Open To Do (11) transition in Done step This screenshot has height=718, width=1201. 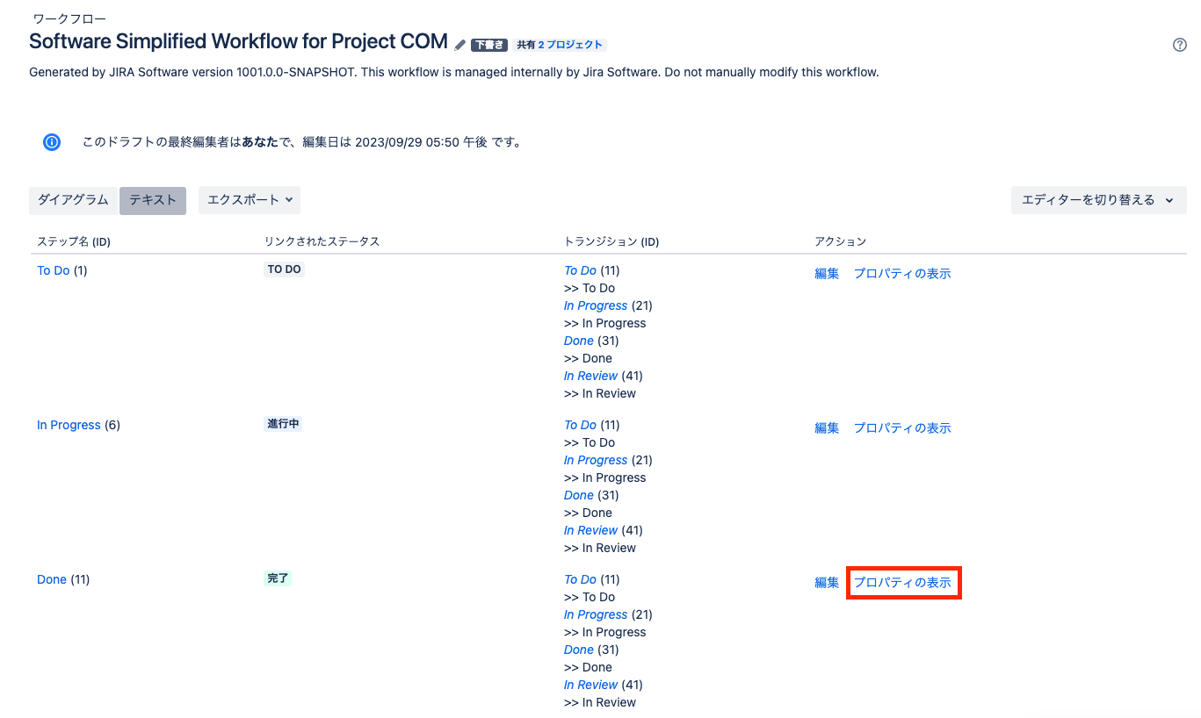(580, 579)
